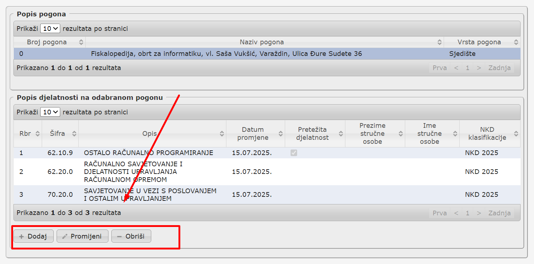Screen dimensions: 534x264
Task: Click code 62.10.9 cell
Action: point(60,153)
